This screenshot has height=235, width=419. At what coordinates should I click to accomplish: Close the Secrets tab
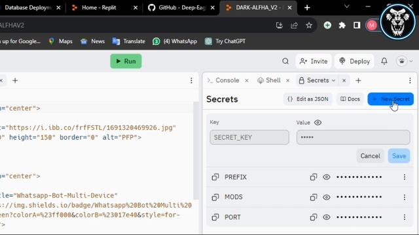click(x=344, y=80)
